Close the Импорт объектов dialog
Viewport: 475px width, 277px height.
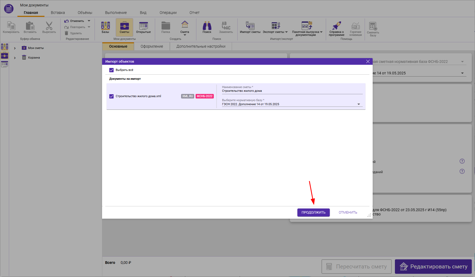[x=368, y=62]
